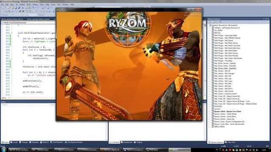Click the Save All toolbar icon
Screen dimensions: 271x152
pyautogui.click(x=19, y=8)
